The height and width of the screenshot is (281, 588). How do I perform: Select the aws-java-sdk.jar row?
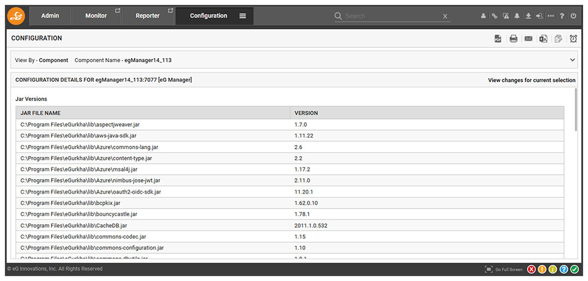click(x=290, y=136)
